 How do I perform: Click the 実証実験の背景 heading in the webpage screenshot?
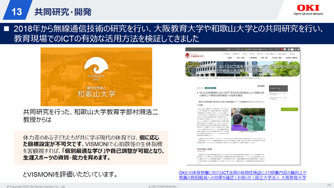coord(204,149)
